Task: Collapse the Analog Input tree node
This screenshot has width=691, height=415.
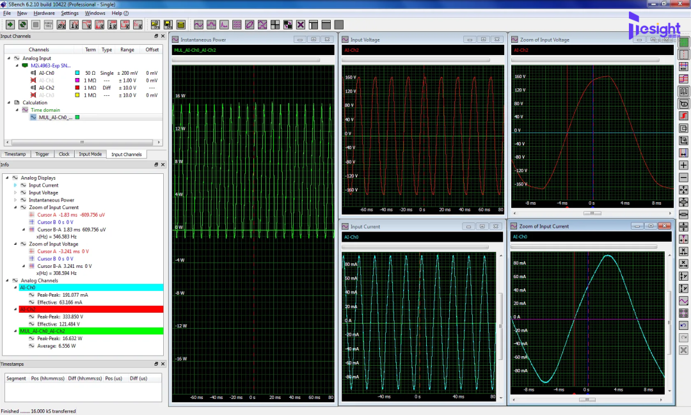Action: [9, 58]
